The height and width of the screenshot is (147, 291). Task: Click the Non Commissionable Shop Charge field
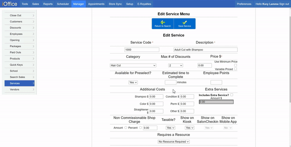pyautogui.click(x=150, y=128)
